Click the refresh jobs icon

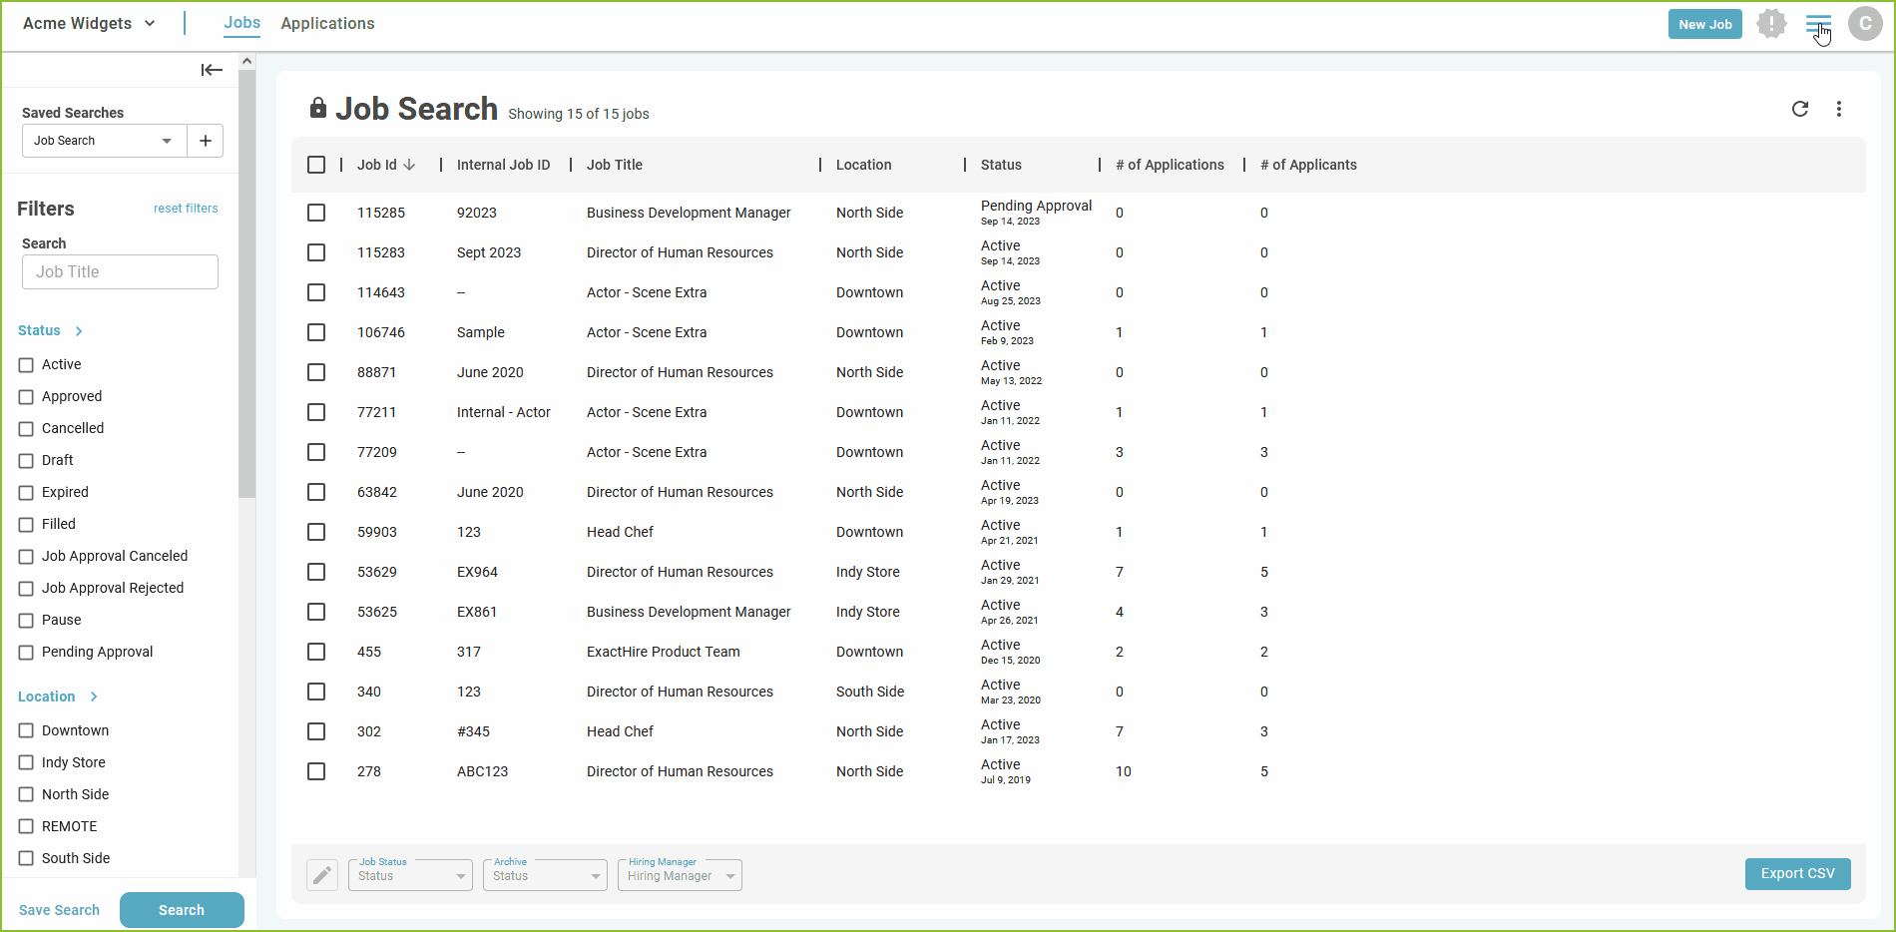[1800, 109]
